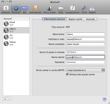110x104 pixels.
Task: Toggle Utilizza solo questo server checkbox
Action: tap(67, 74)
